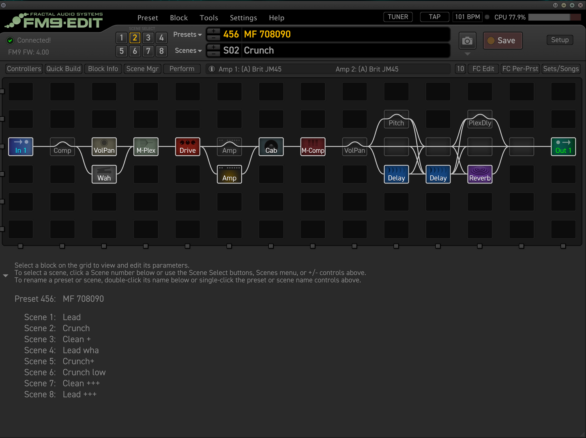Open the TUNER
Viewport: 586px width, 438px height.
click(397, 17)
